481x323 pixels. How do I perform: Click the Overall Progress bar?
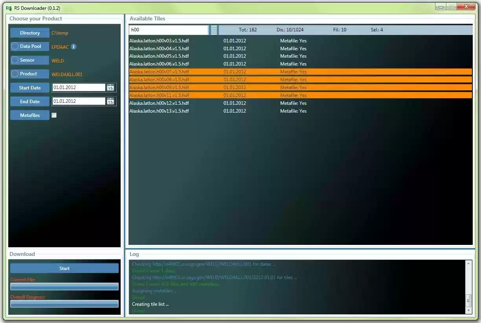pos(64,303)
